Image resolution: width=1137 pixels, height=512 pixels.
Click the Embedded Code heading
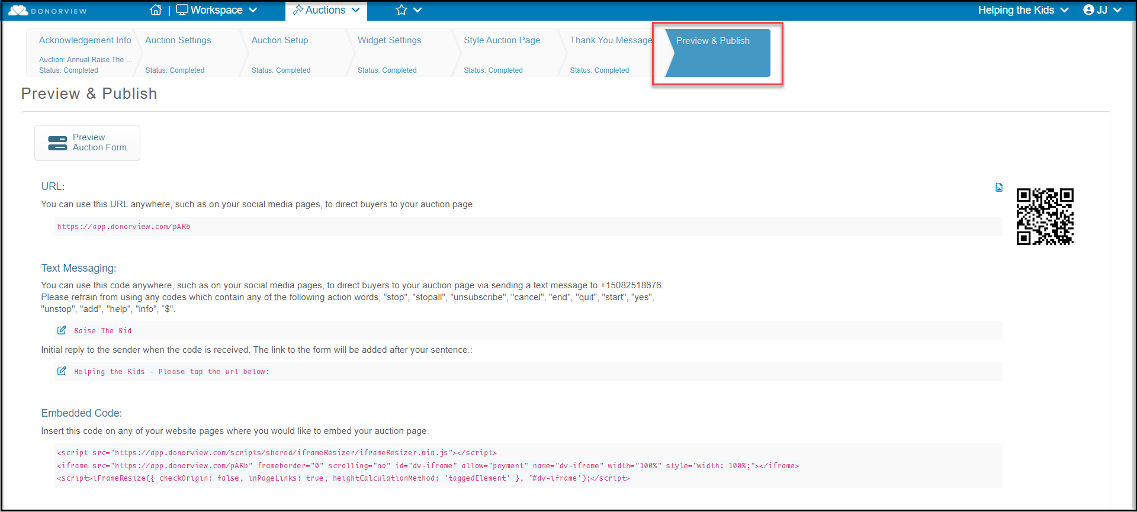click(82, 413)
